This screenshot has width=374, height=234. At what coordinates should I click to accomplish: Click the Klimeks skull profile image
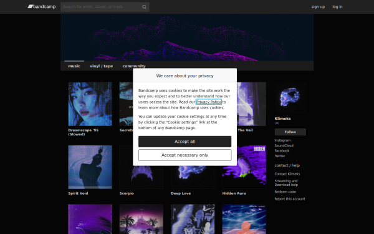(290, 98)
